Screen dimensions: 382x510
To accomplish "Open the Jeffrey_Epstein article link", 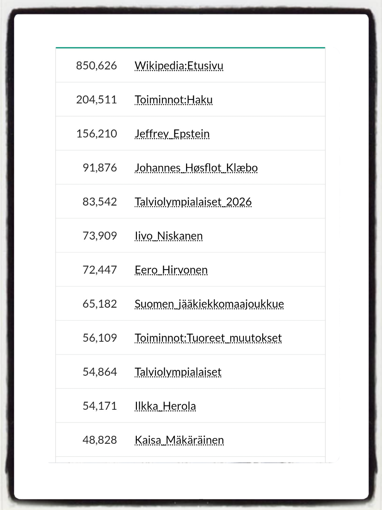I will (172, 134).
